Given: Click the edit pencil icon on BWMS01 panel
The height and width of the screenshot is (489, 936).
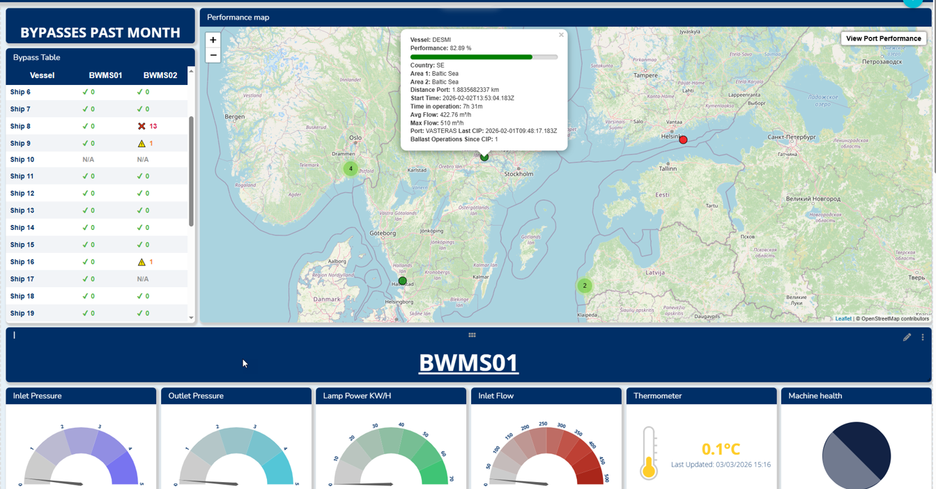Looking at the screenshot, I should [x=907, y=337].
